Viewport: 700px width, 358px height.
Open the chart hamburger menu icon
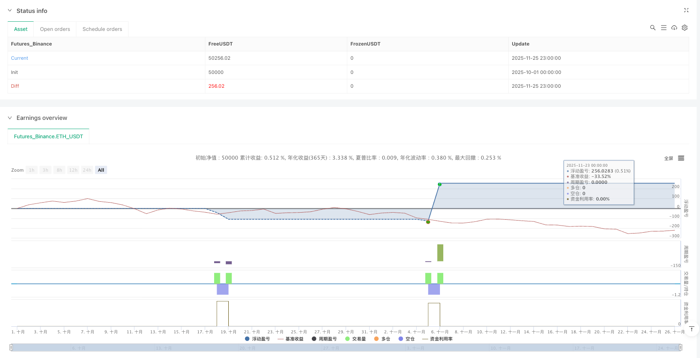681,158
